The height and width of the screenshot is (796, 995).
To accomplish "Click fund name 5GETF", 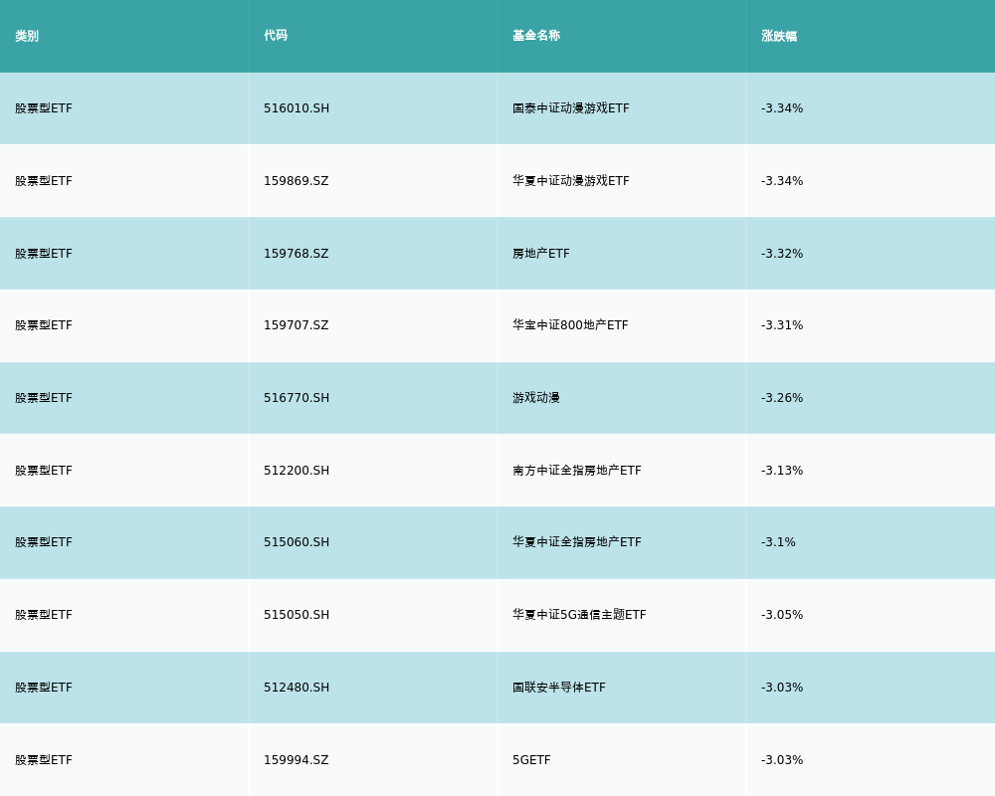I will [x=531, y=760].
